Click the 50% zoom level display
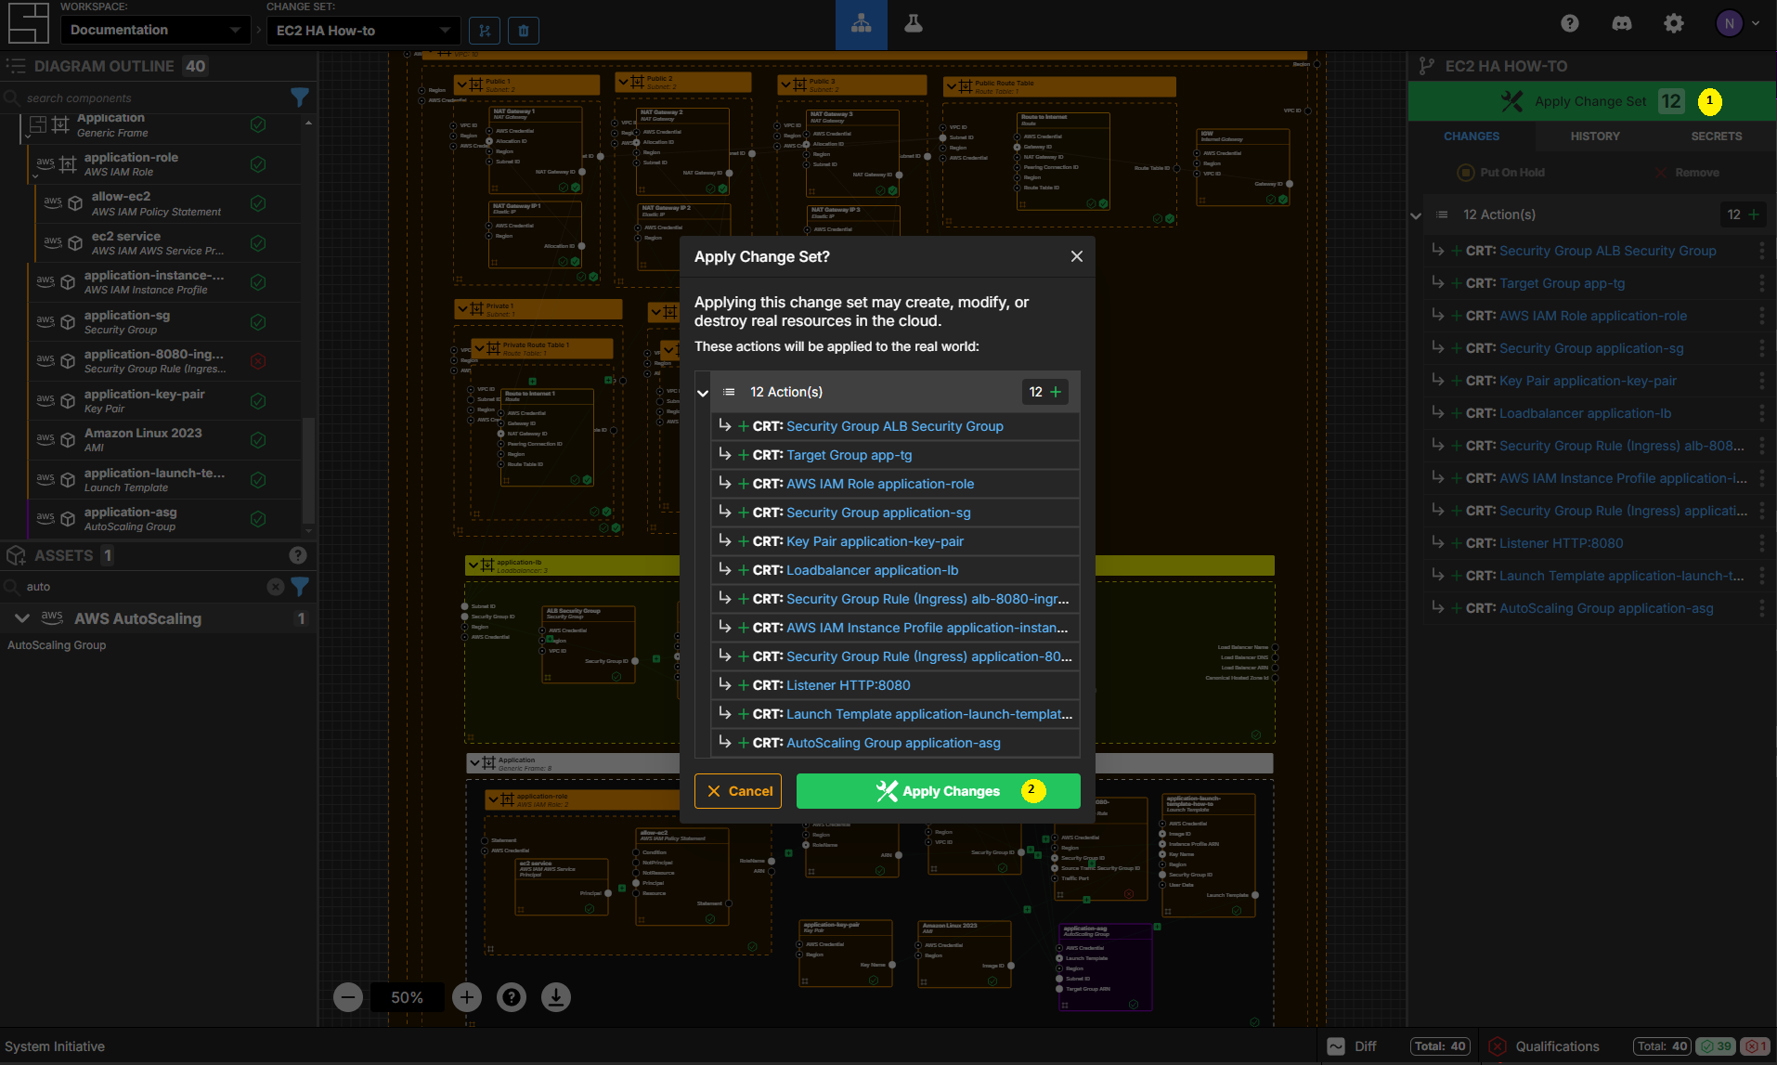Screen dimensions: 1777x1065 click(x=407, y=997)
